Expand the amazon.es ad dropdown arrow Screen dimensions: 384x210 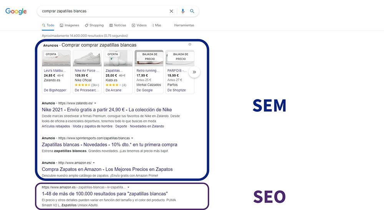tap(94, 163)
